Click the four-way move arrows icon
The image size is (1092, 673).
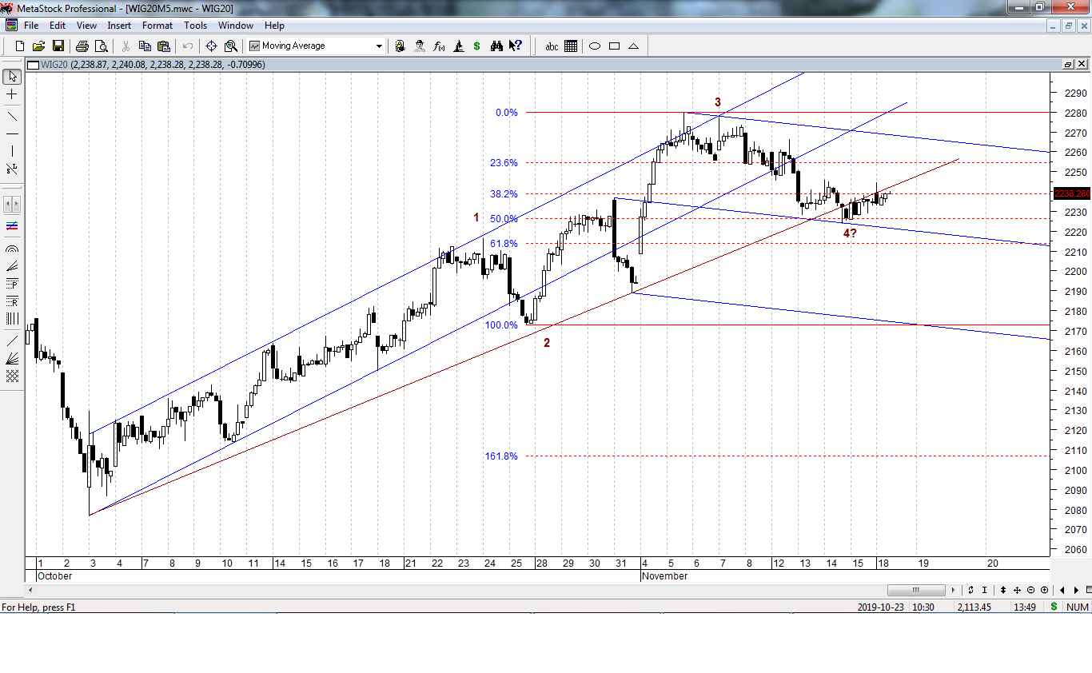(1017, 590)
